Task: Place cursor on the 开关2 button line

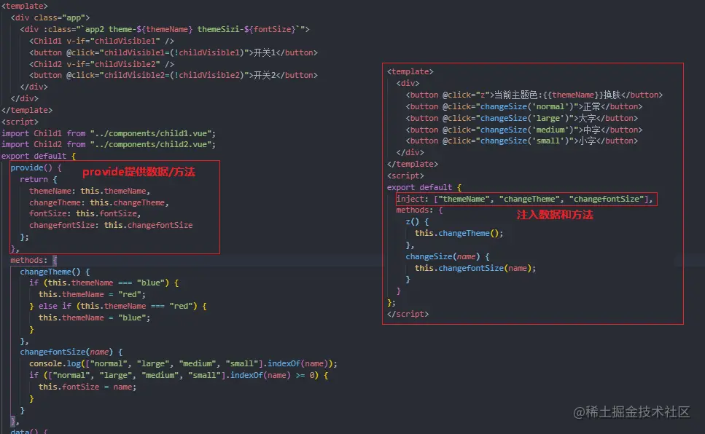Action: 174,75
